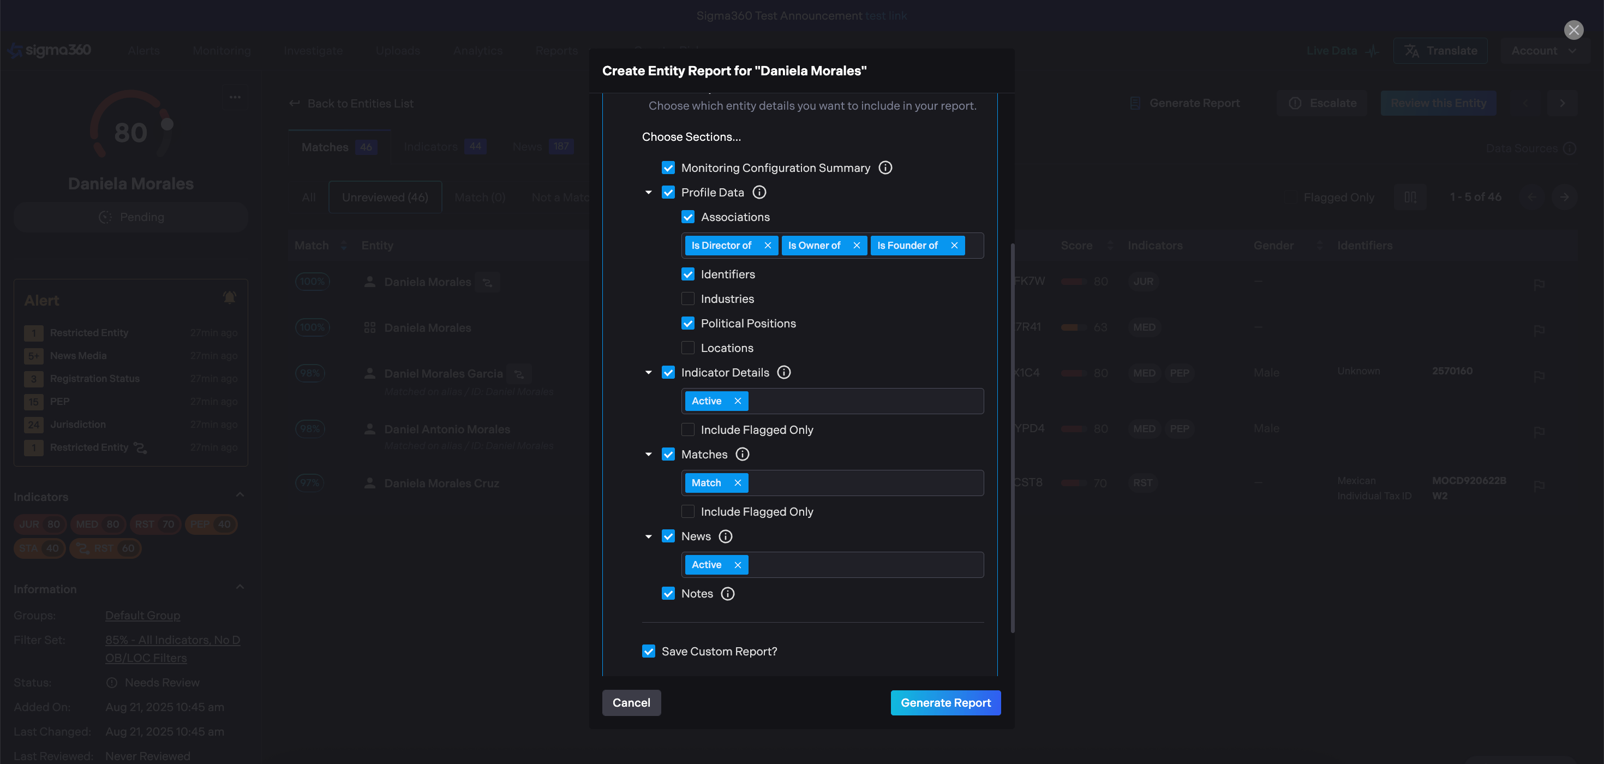Image resolution: width=1604 pixels, height=764 pixels.
Task: Remove the Is Director of tag
Action: [x=768, y=246]
